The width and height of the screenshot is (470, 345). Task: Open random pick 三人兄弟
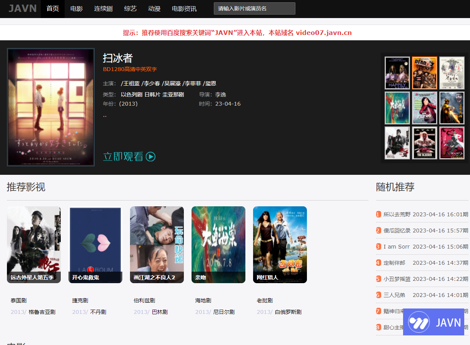click(394, 295)
